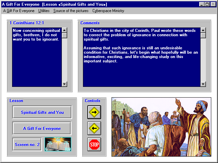This screenshot has width=218, height=163.
Task: Maximize the A Gift For Everyone window
Action: coord(207,4)
